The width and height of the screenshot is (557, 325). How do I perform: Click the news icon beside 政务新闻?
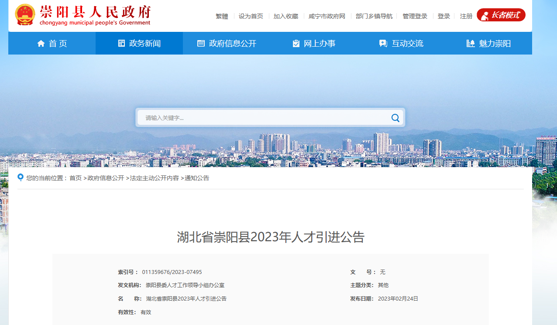tap(122, 43)
